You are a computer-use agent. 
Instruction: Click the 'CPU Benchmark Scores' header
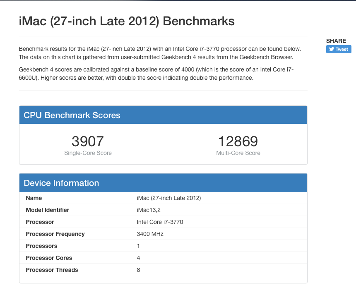(x=72, y=115)
